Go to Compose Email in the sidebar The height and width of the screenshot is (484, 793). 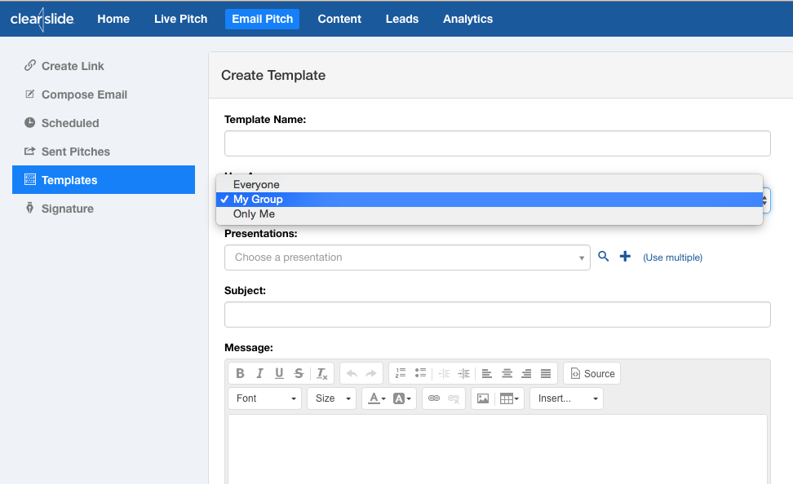pyautogui.click(x=84, y=95)
